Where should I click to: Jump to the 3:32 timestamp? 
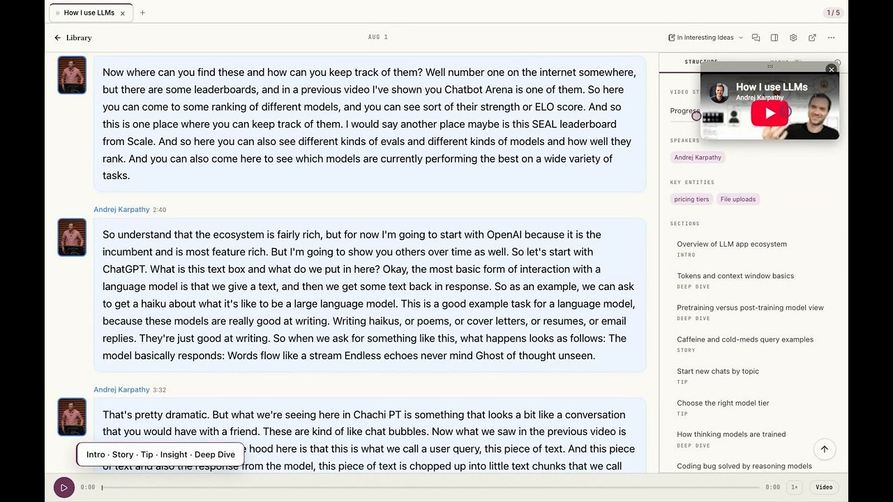(x=160, y=390)
